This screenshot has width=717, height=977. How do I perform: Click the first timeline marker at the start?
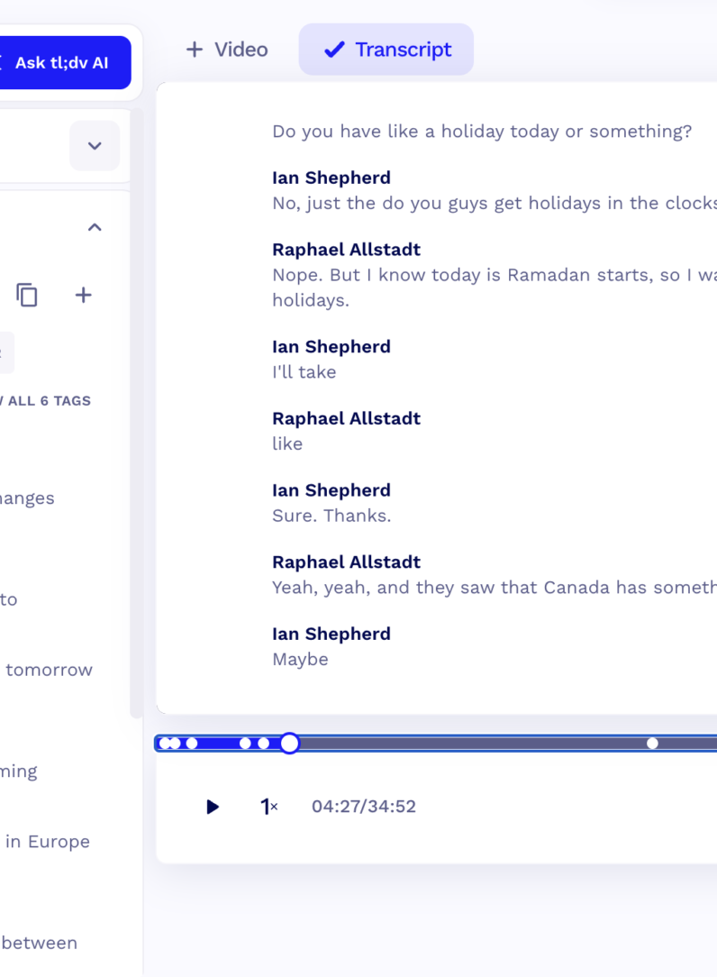165,744
